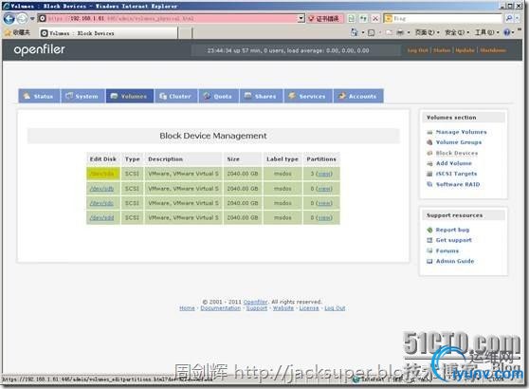The width and height of the screenshot is (529, 389).
Task: Click Status link in the header
Action: click(x=442, y=50)
